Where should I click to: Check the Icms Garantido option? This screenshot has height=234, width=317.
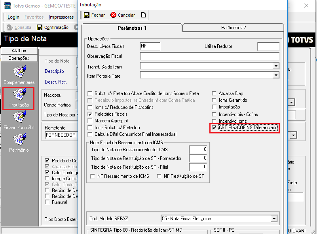pos(214,100)
